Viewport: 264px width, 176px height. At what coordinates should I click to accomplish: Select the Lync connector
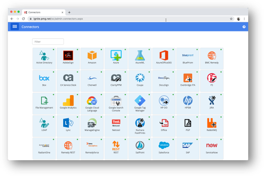click(x=68, y=126)
